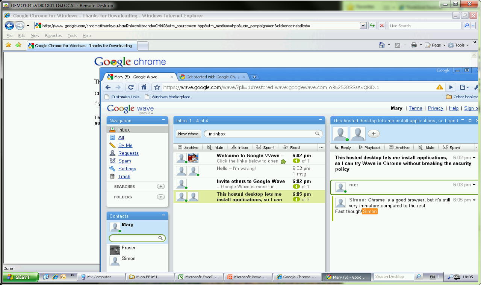Mute the wave using the Inbox toolbar
This screenshot has height=285, width=481.
[x=215, y=147]
